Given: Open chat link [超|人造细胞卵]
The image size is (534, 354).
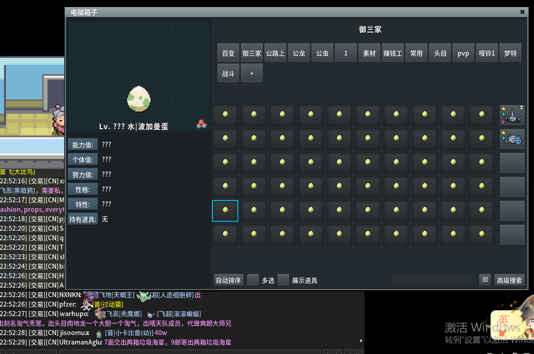Looking at the screenshot, I should pyautogui.click(x=172, y=295).
